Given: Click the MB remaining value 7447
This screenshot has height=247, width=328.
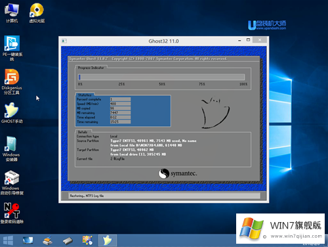Looking at the screenshot, I should (x=120, y=112).
